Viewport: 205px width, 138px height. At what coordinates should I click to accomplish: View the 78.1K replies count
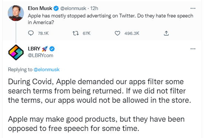tap(43, 33)
